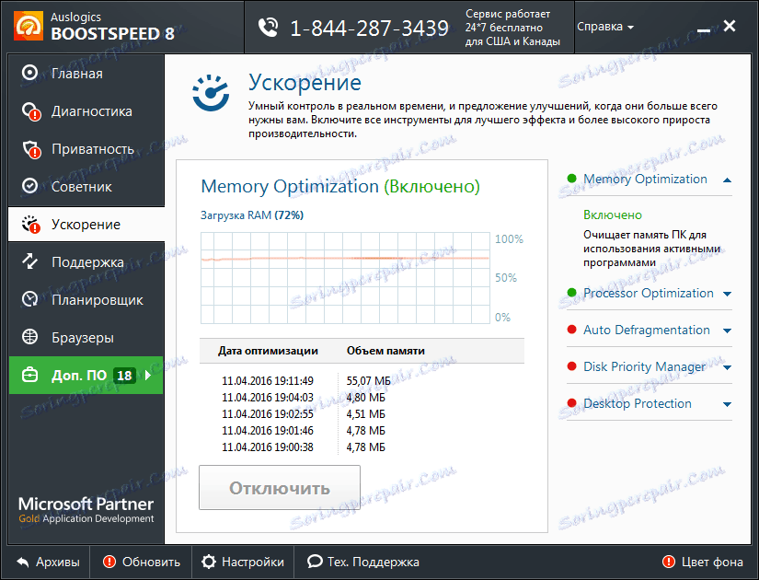The width and height of the screenshot is (759, 580).
Task: Click the phone handset icon
Action: [268, 28]
